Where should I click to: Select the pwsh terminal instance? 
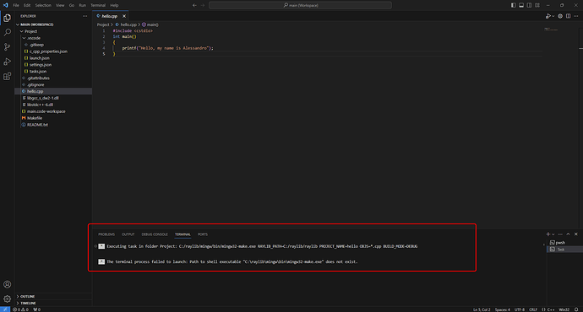(x=564, y=243)
